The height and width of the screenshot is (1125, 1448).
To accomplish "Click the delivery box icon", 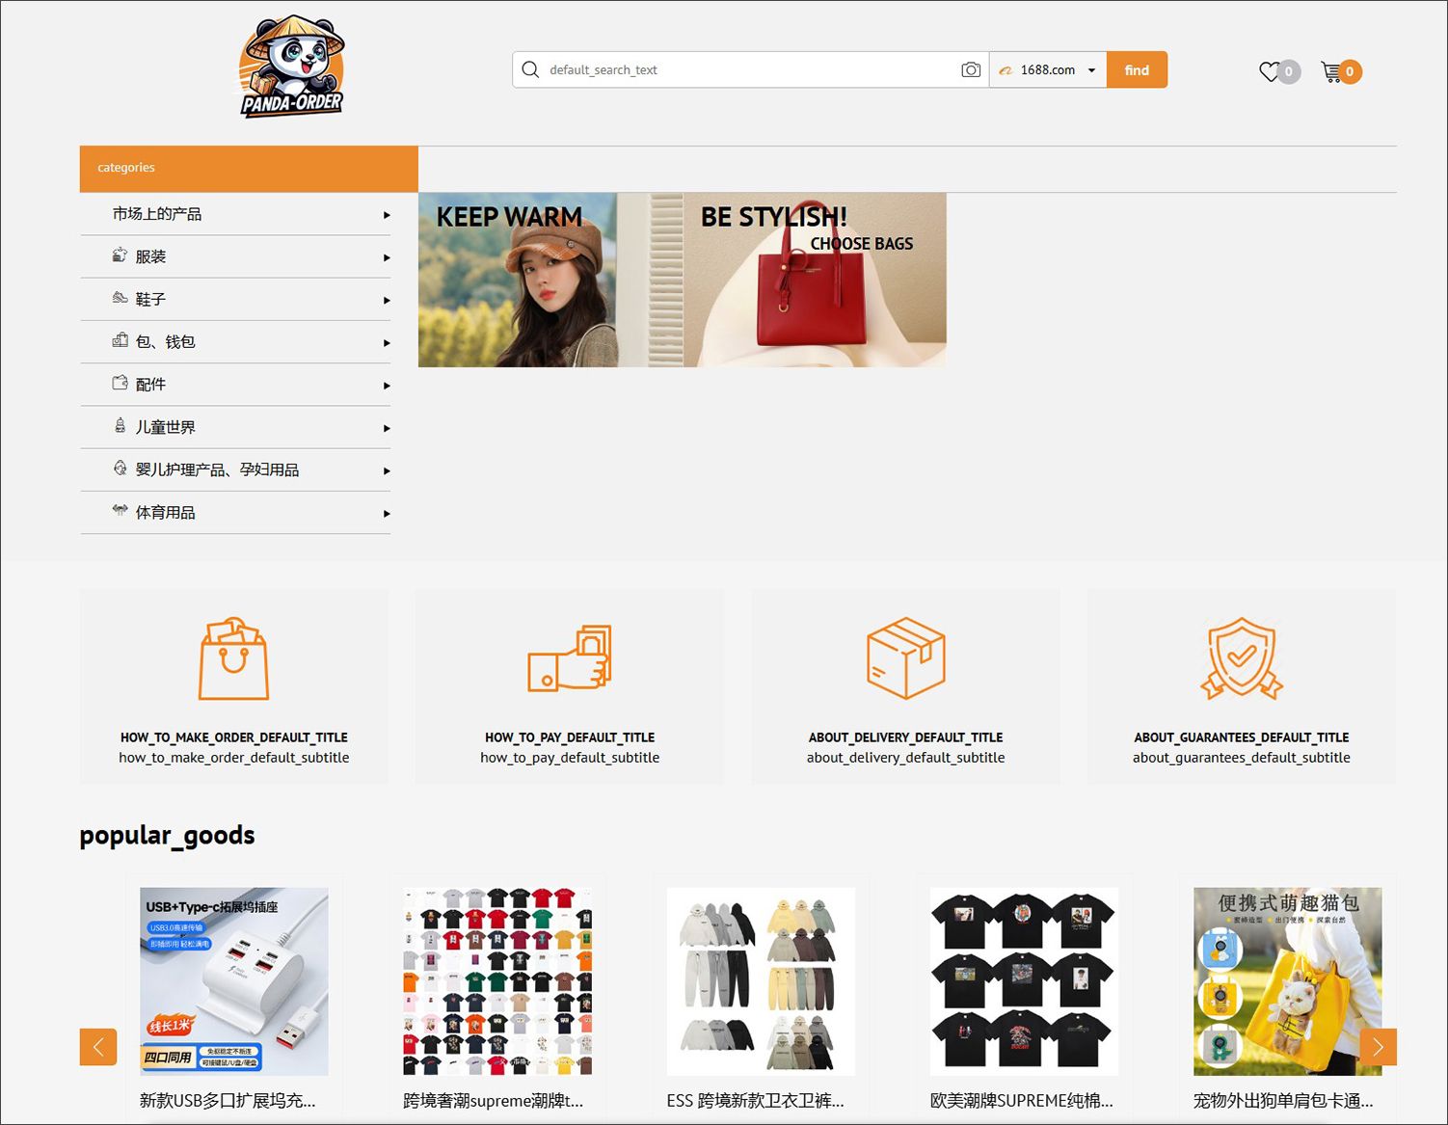I will pyautogui.click(x=905, y=658).
